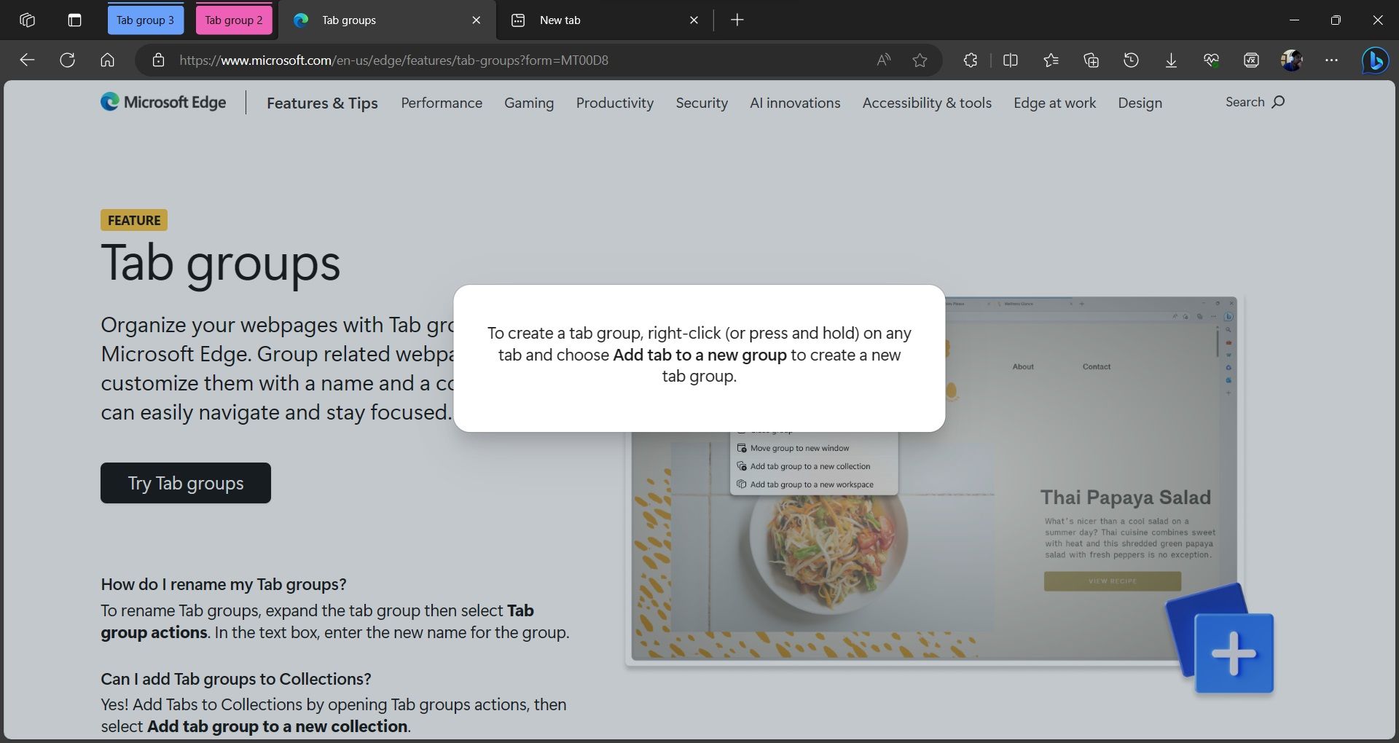Open browsing History icon

click(1131, 60)
